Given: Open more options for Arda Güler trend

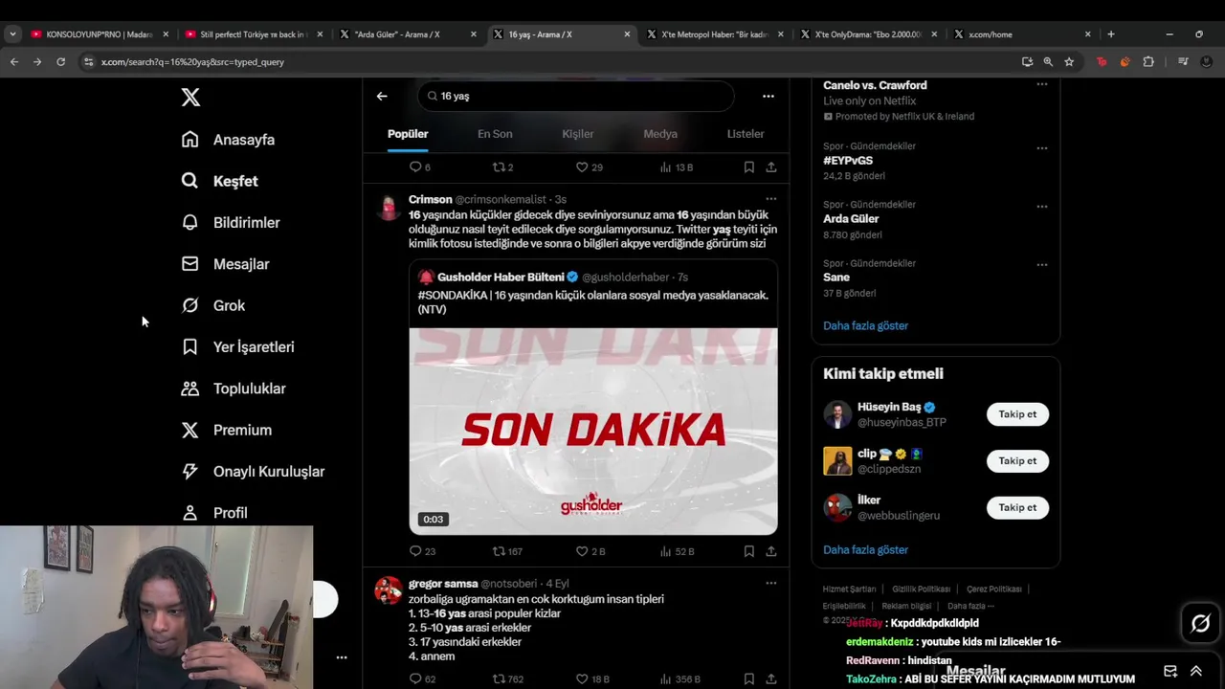Looking at the screenshot, I should coord(1041,207).
